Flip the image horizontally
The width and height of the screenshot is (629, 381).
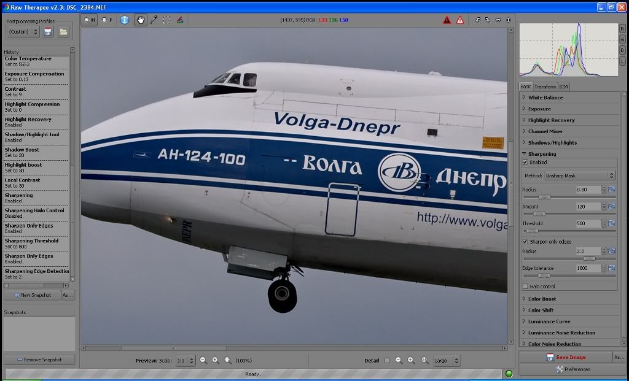click(x=498, y=20)
